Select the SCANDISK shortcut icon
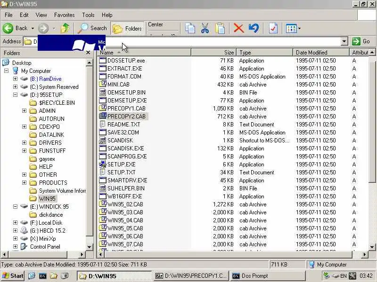Image resolution: width=377 pixels, height=282 pixels. pyautogui.click(x=103, y=140)
